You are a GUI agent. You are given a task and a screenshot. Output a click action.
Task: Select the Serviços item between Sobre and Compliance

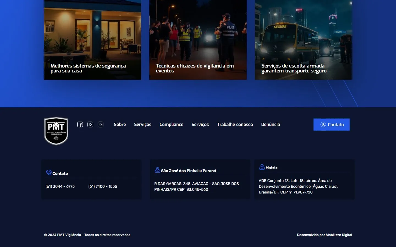(x=143, y=124)
